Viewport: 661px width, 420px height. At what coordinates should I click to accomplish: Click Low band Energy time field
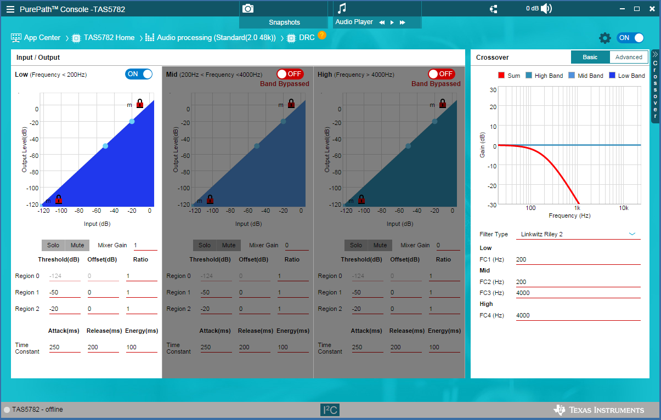(x=142, y=347)
